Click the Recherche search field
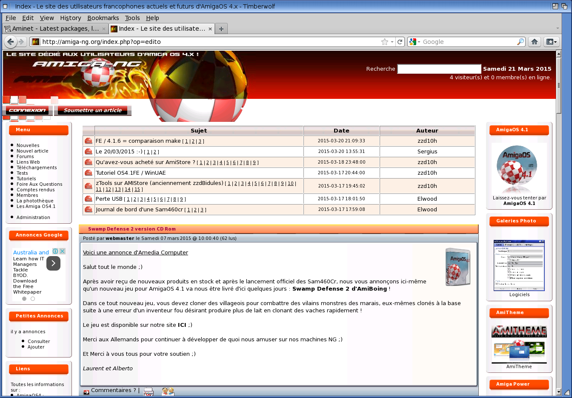 [439, 69]
